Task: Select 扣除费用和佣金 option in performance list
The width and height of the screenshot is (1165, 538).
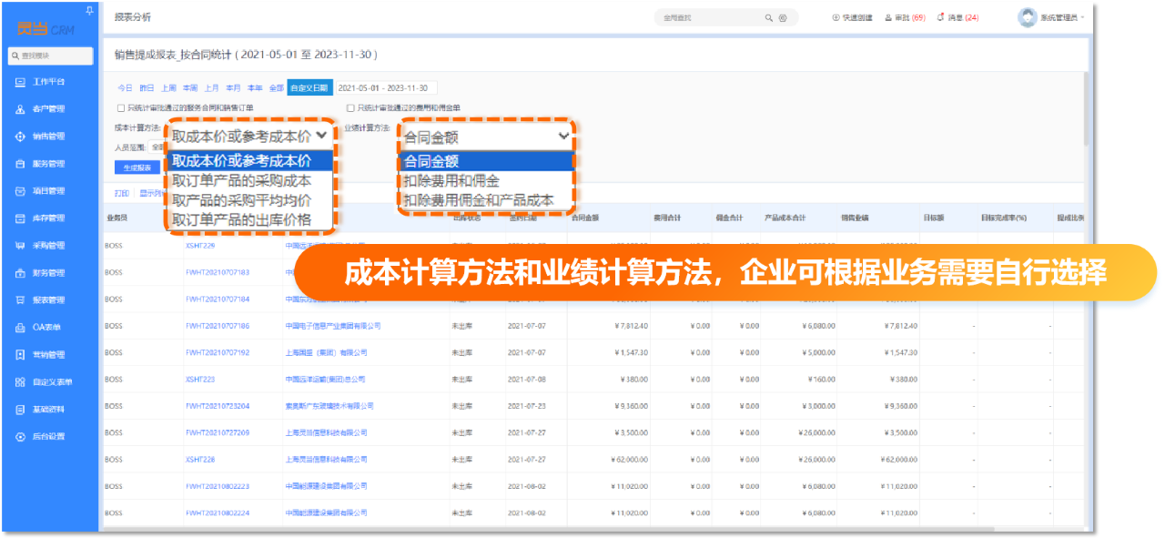Action: pos(451,180)
